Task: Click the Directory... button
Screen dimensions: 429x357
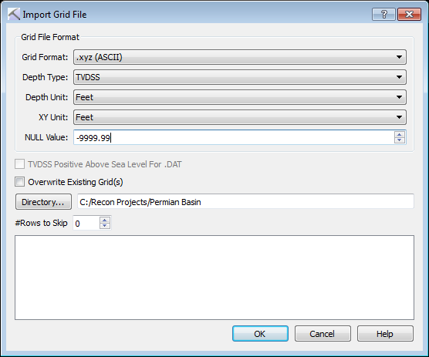Action: click(x=43, y=202)
